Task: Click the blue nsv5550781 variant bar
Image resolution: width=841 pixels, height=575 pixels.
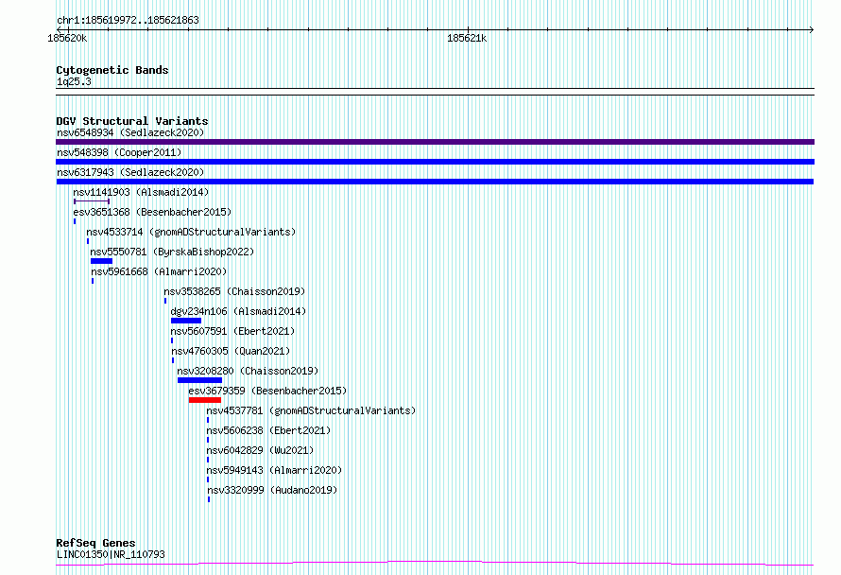Action: point(101,261)
